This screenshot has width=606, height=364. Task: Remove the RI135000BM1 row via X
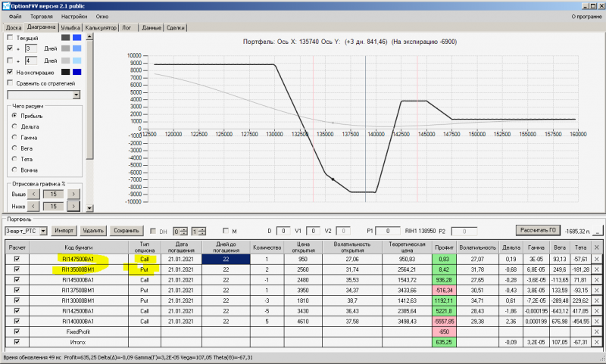click(596, 269)
